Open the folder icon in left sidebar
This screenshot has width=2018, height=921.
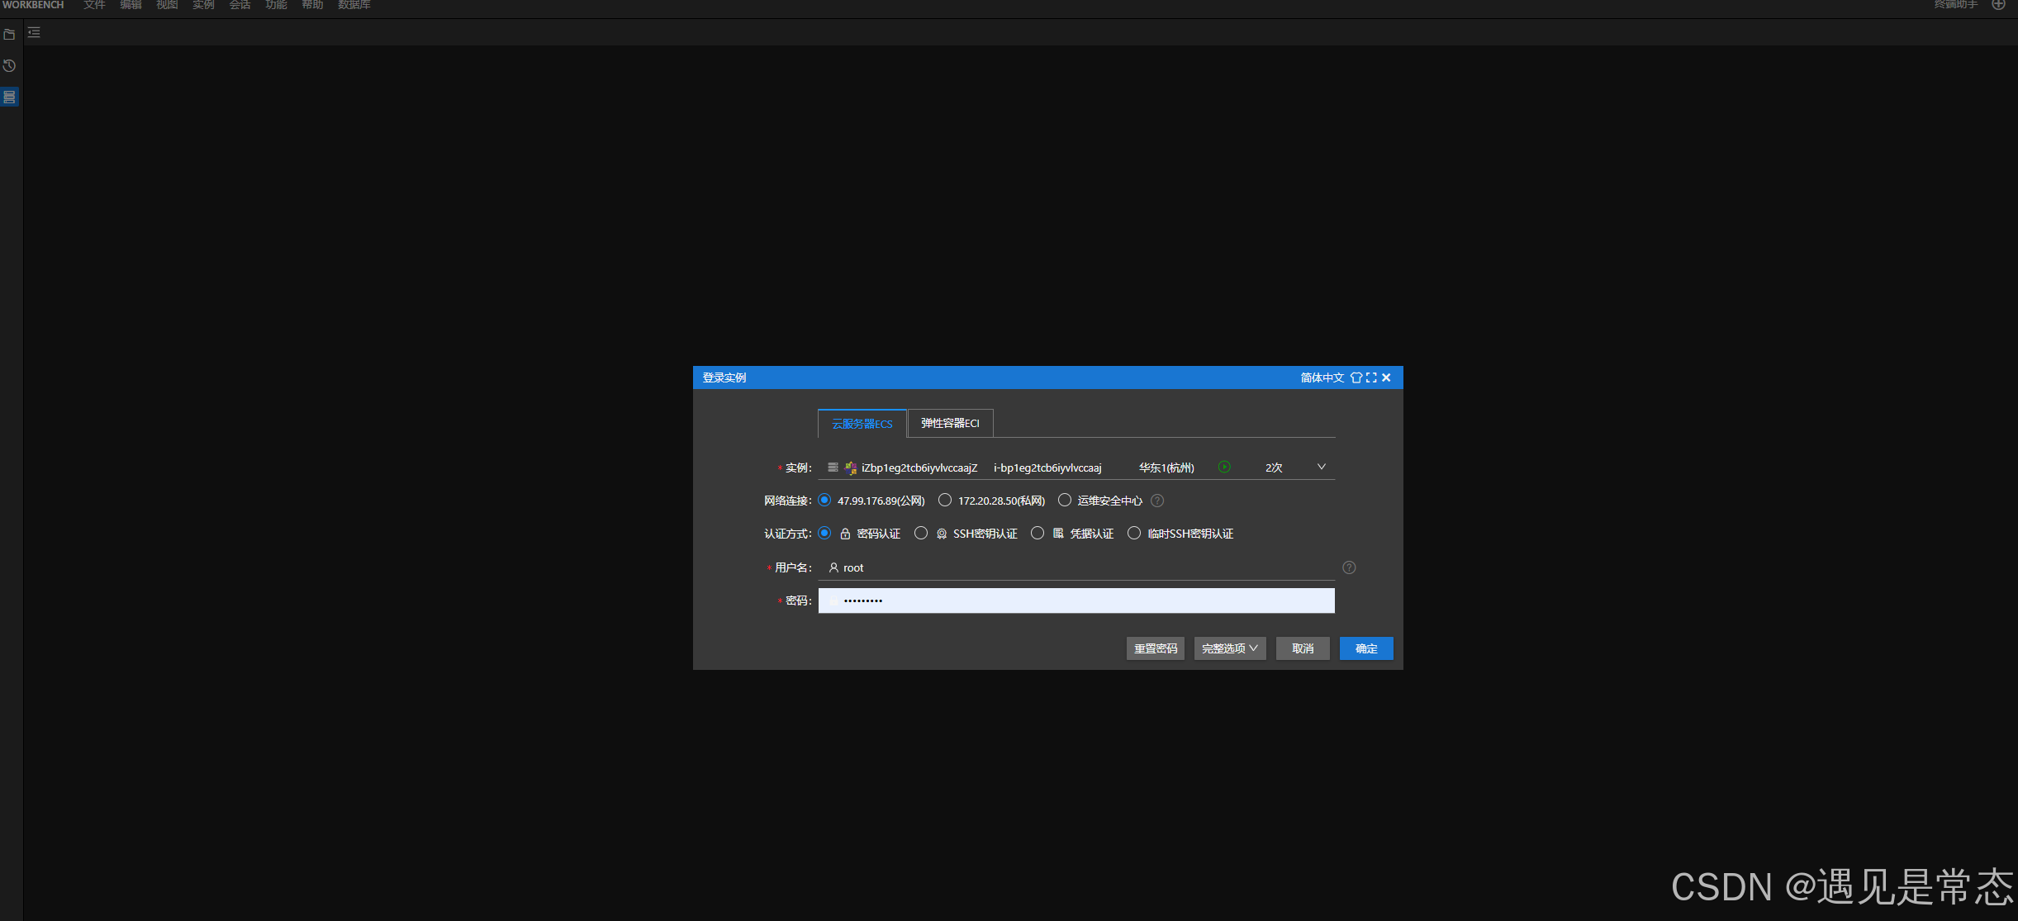tap(9, 34)
